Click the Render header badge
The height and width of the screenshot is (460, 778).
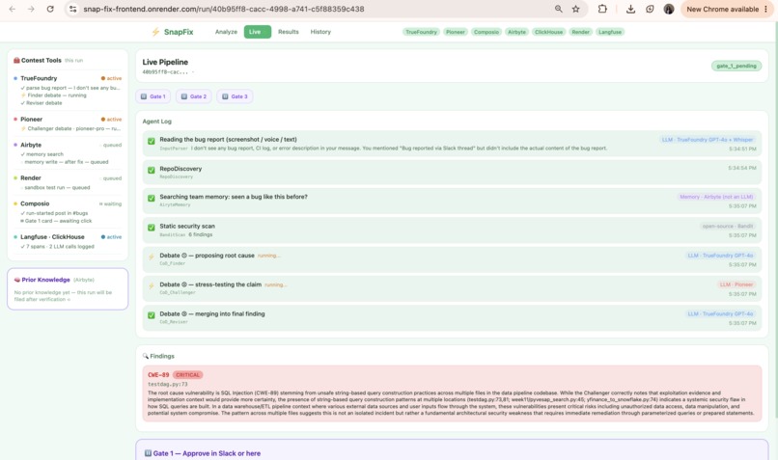click(580, 32)
